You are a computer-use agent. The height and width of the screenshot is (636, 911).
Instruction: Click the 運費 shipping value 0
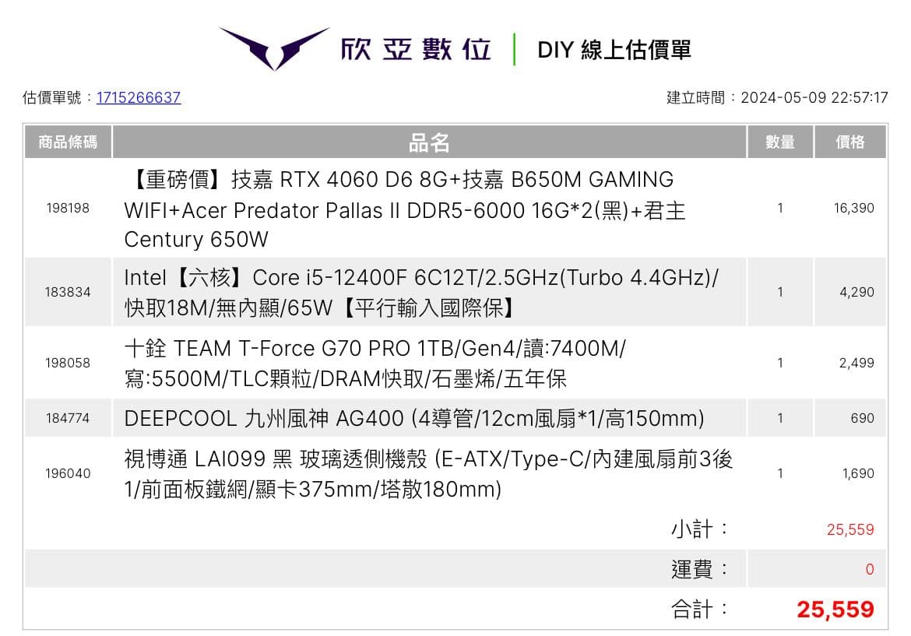[869, 569]
